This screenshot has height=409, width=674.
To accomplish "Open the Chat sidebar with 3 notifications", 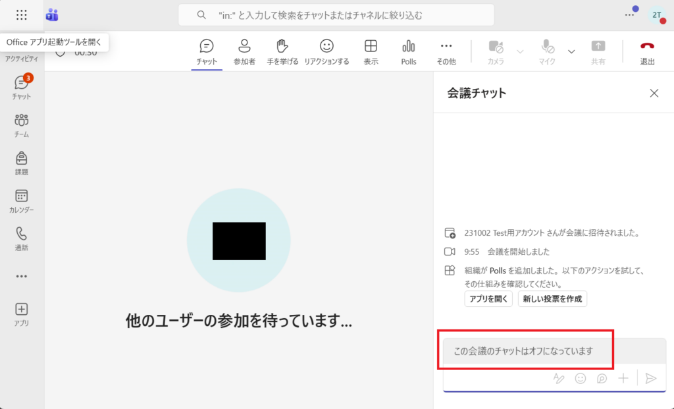I will 22,87.
